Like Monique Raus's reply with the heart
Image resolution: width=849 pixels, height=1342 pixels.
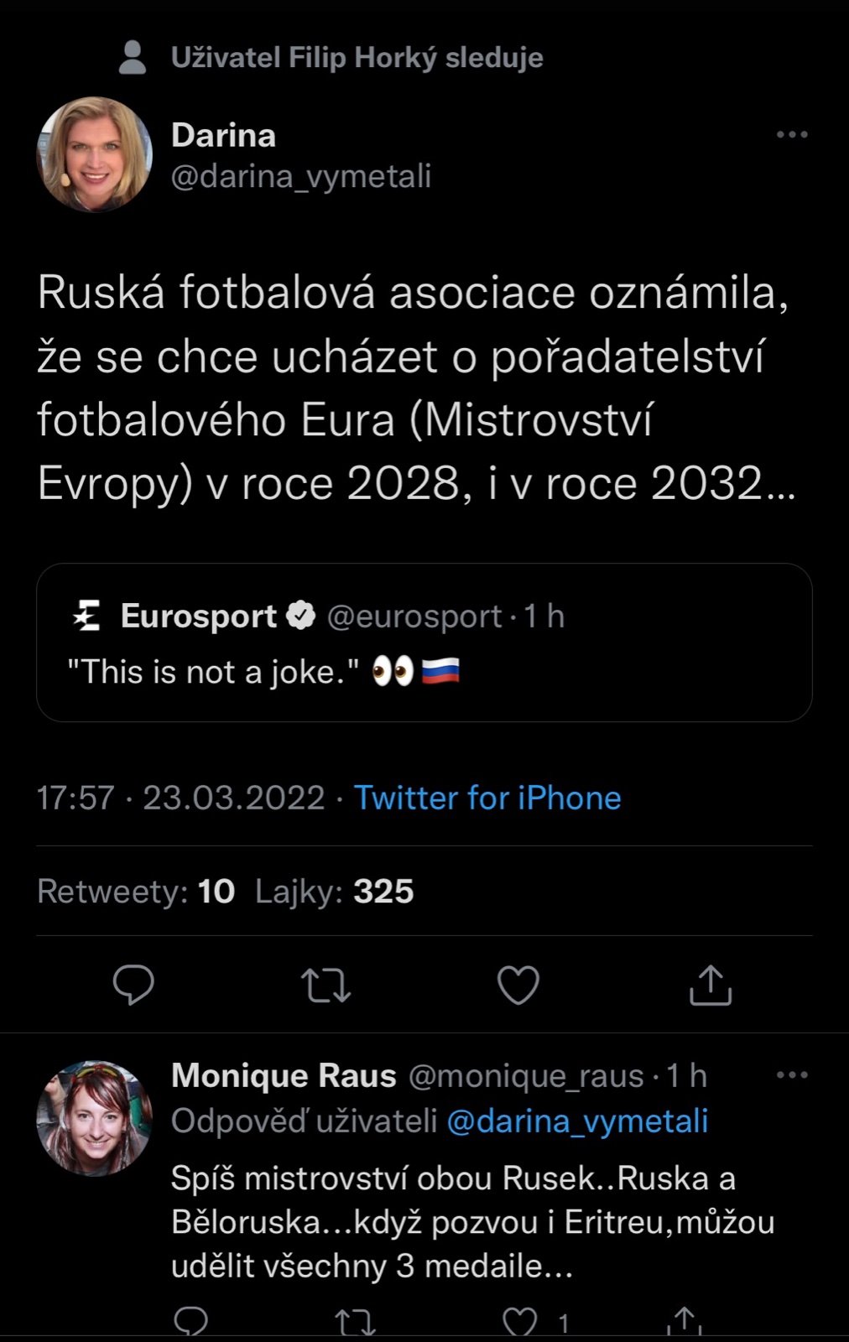pyautogui.click(x=519, y=1323)
